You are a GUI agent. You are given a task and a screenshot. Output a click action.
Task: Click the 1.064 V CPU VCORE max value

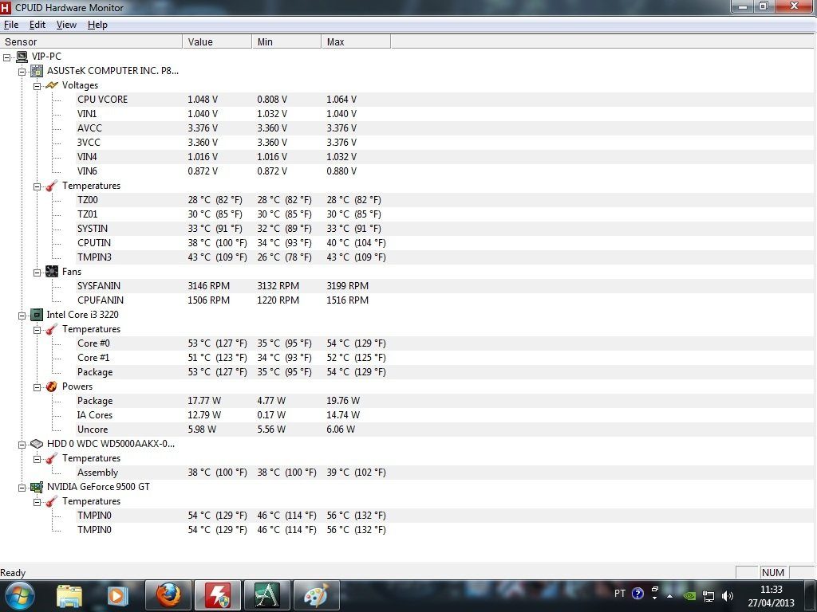tap(341, 100)
